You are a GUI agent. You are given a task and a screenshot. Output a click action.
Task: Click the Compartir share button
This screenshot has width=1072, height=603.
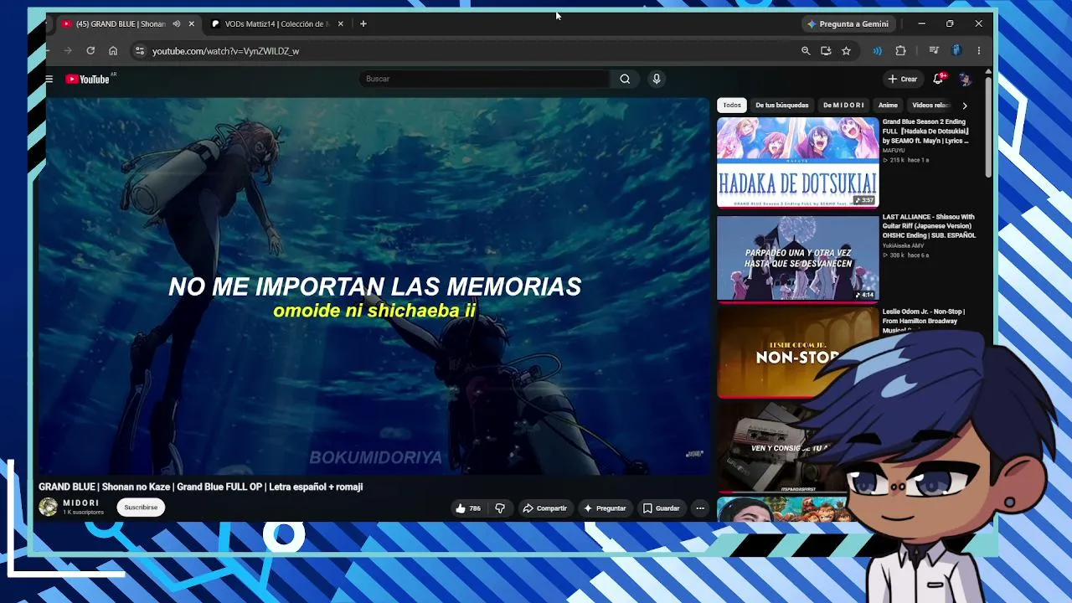(x=544, y=508)
